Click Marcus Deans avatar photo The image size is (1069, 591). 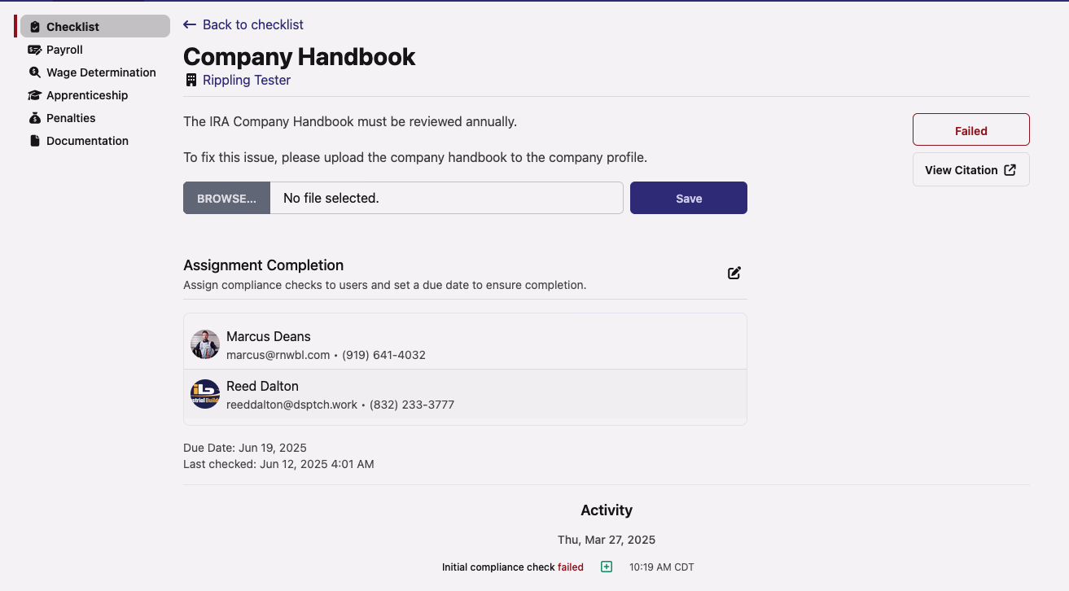coord(205,344)
